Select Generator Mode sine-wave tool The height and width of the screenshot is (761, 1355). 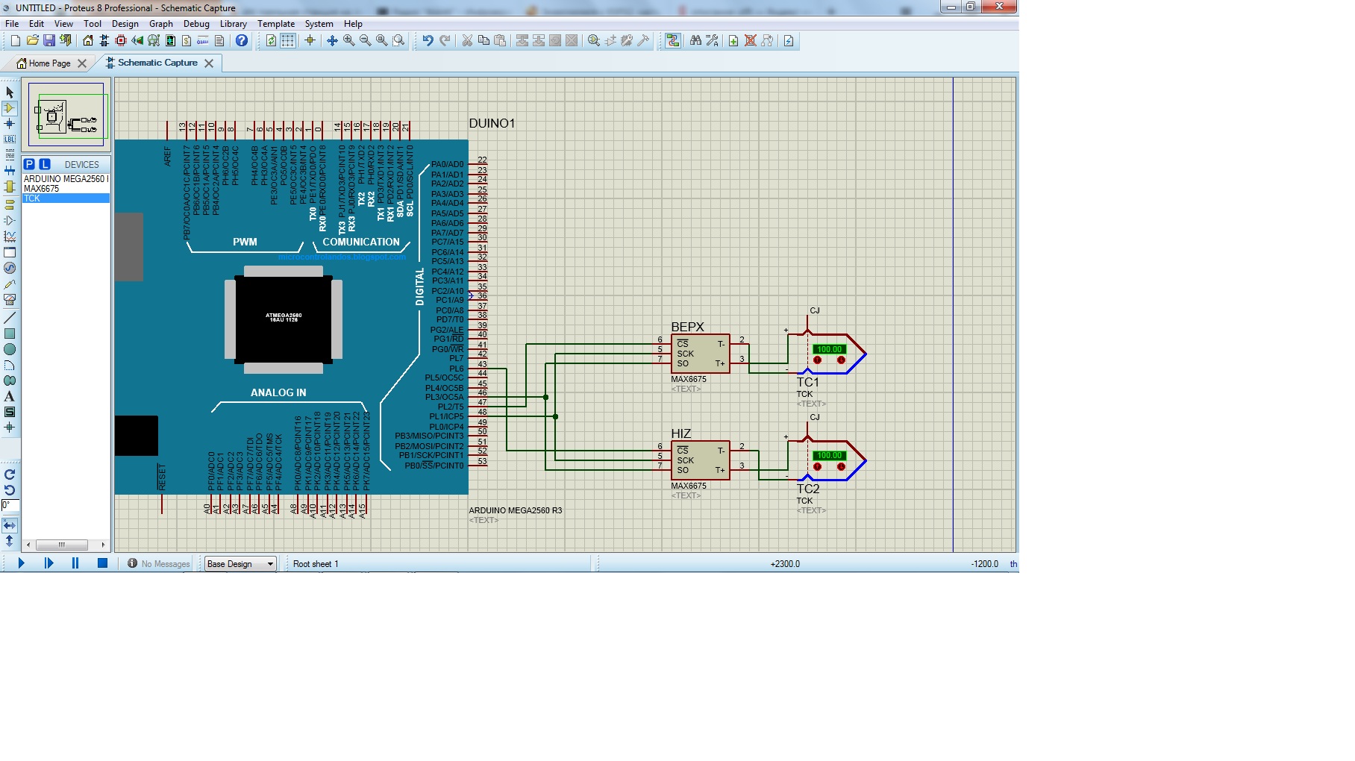point(10,268)
